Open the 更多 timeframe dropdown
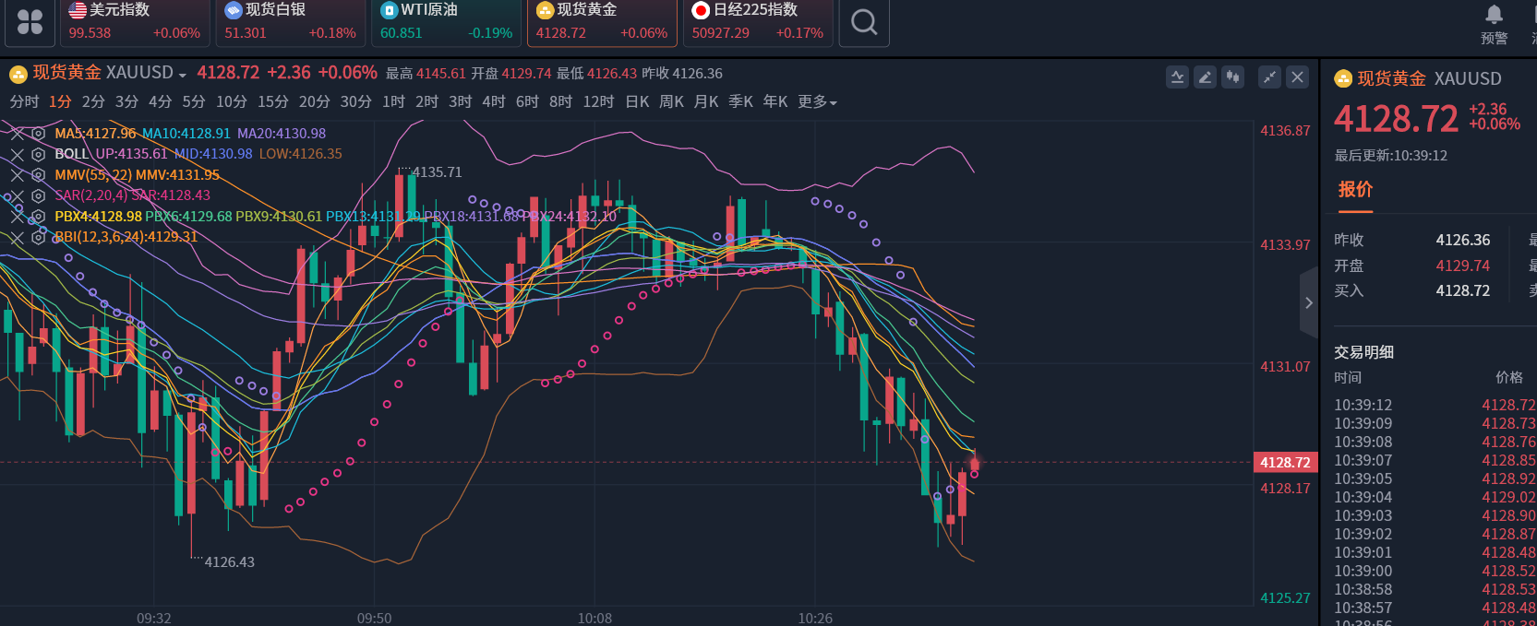The image size is (1537, 626). pos(817,101)
